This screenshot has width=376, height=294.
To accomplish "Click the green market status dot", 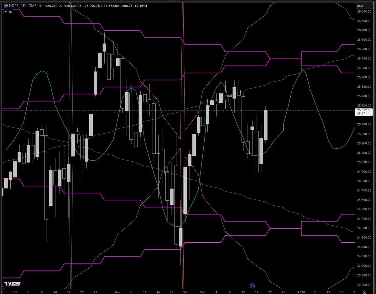I will point(40,6).
